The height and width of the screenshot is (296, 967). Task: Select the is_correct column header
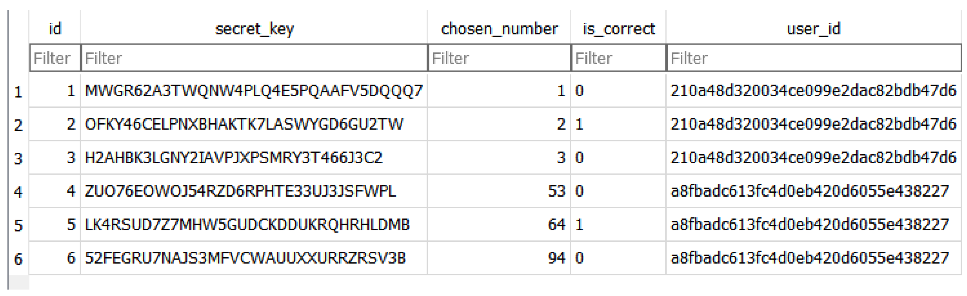(618, 29)
